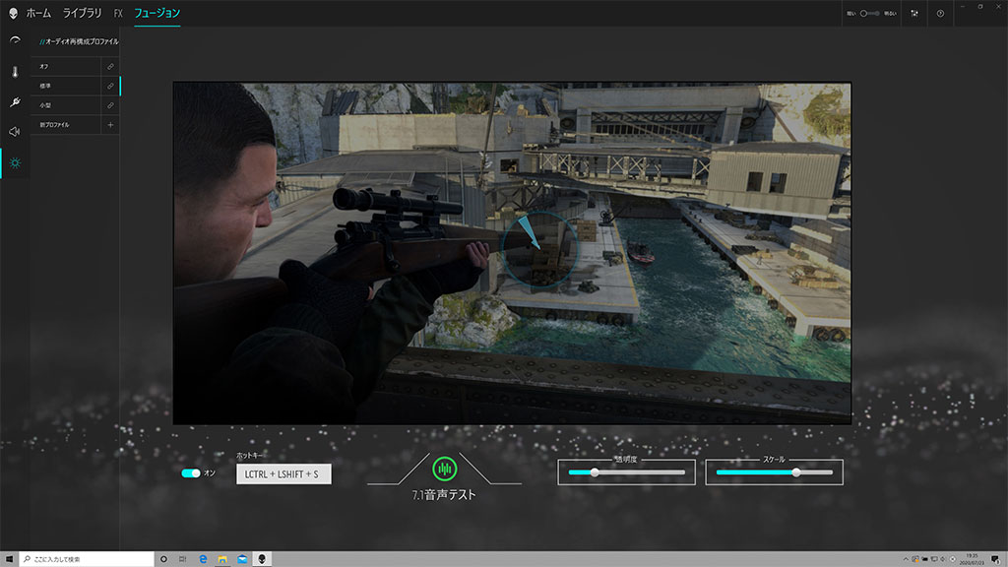Open the ホーム tab

point(38,13)
